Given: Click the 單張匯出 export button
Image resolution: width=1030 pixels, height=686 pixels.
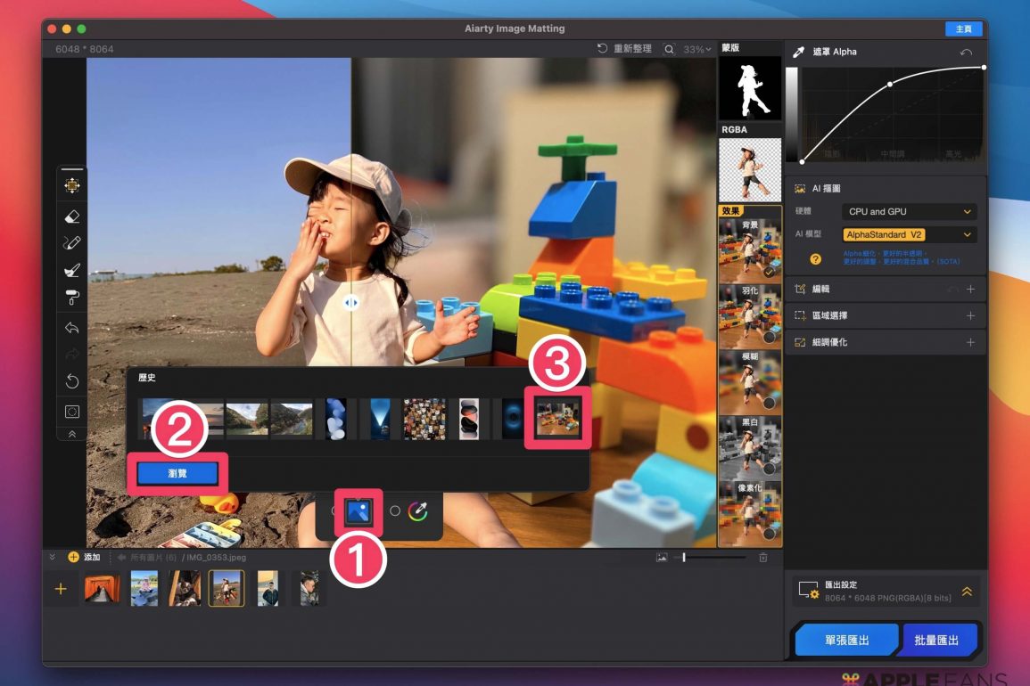Looking at the screenshot, I should point(846,640).
